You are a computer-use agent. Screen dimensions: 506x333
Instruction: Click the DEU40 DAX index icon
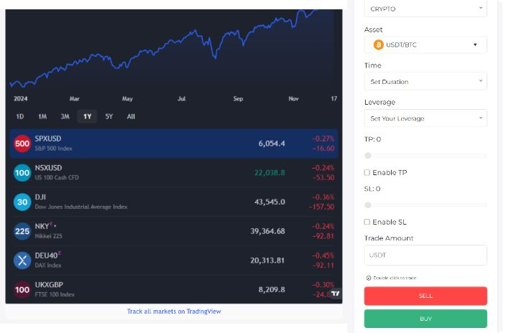[x=22, y=261]
